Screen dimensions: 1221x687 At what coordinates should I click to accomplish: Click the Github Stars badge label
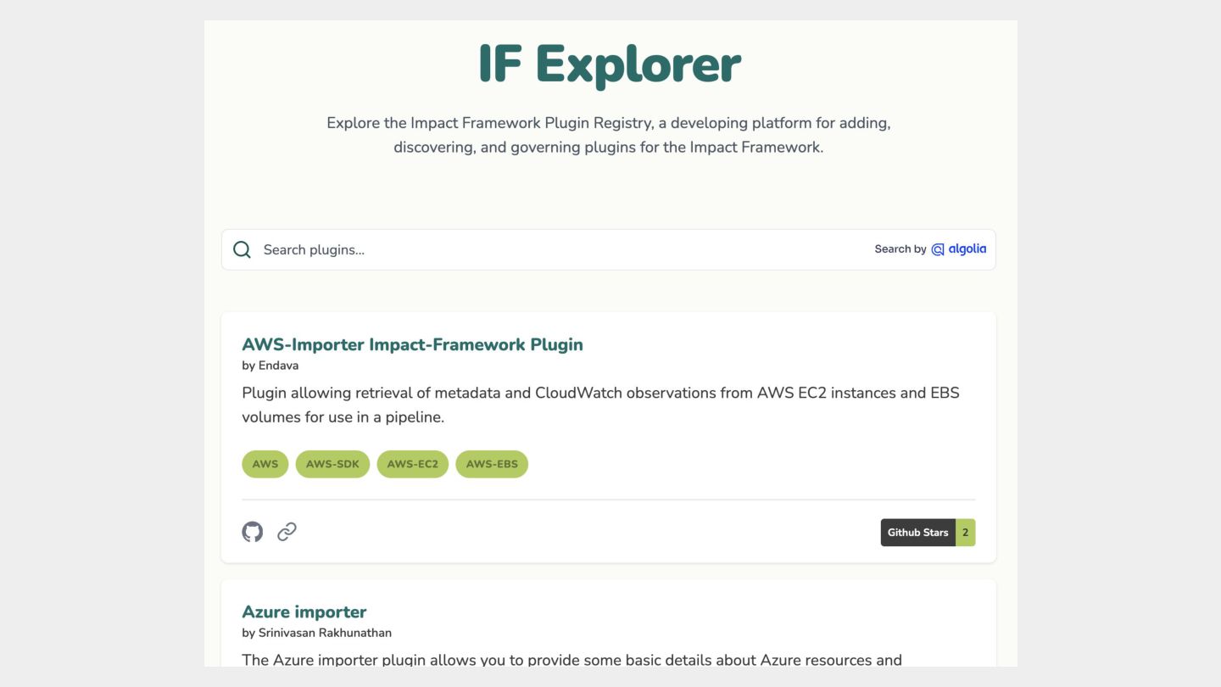917,533
